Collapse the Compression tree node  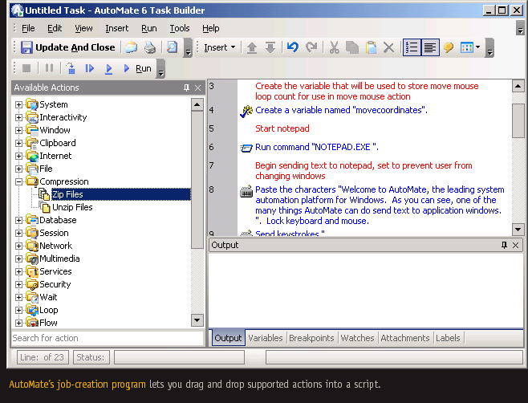click(x=18, y=181)
